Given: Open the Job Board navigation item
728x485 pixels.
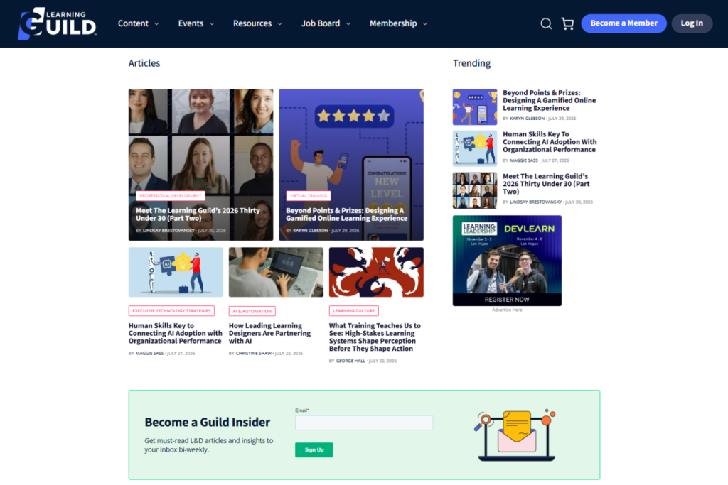Looking at the screenshot, I should coord(321,23).
